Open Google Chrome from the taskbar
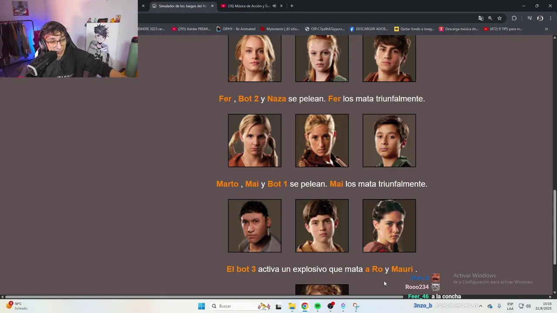557x313 pixels. [x=305, y=306]
